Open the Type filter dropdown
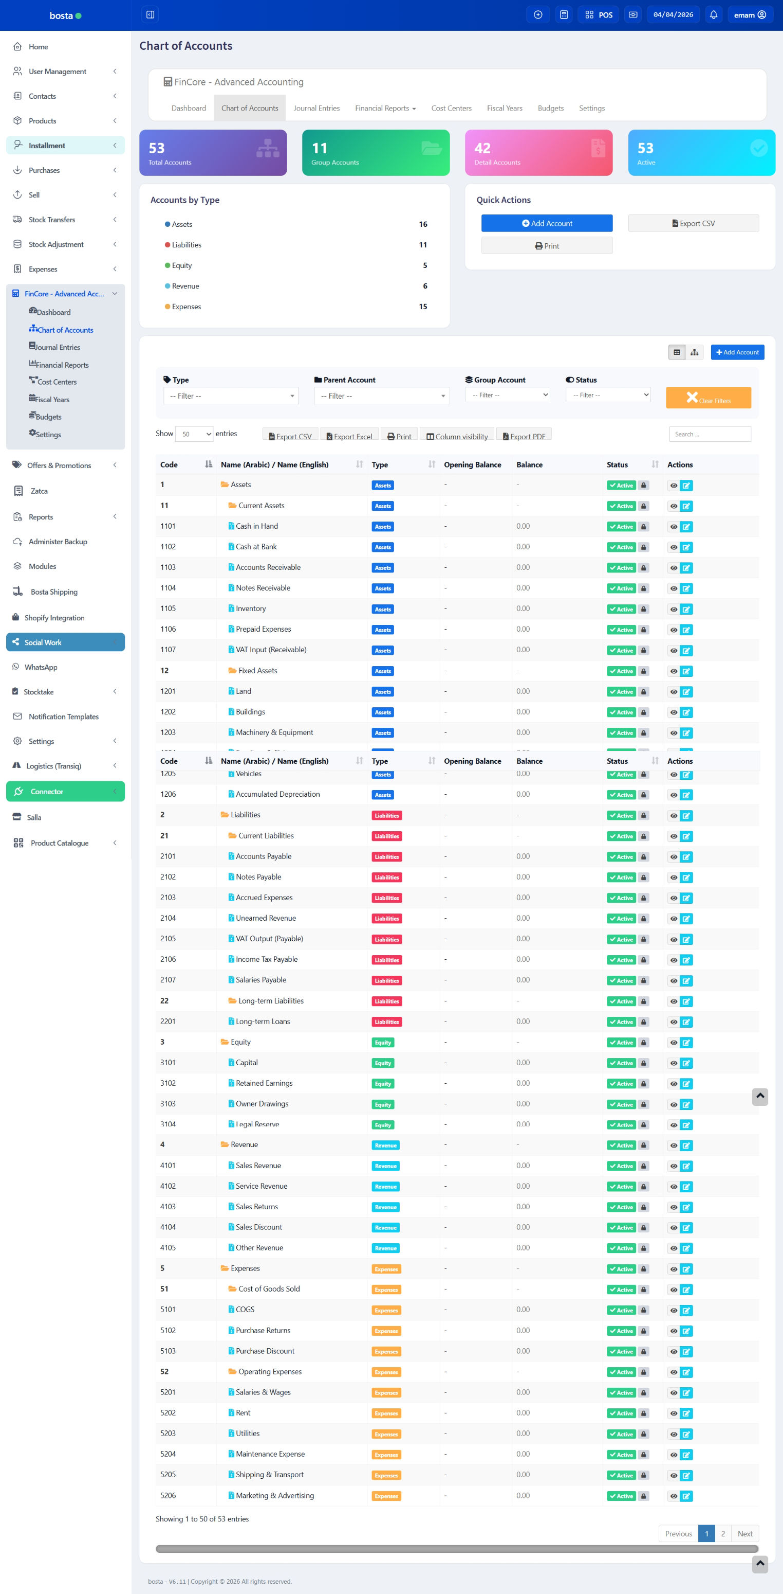Screen dimensions: 783x1594 [231, 396]
